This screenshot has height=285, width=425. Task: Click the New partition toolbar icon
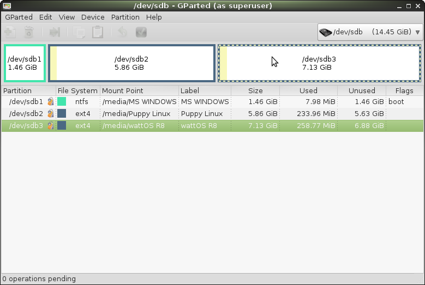tap(10, 32)
